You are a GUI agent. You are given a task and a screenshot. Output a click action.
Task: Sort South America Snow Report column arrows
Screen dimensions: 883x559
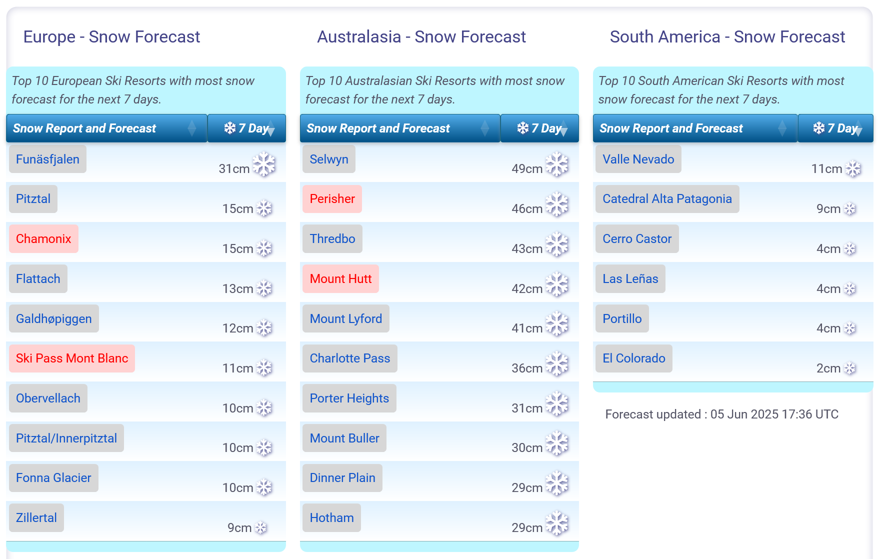[782, 128]
